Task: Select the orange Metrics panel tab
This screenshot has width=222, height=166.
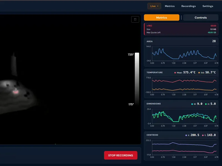Action: tap(162, 18)
